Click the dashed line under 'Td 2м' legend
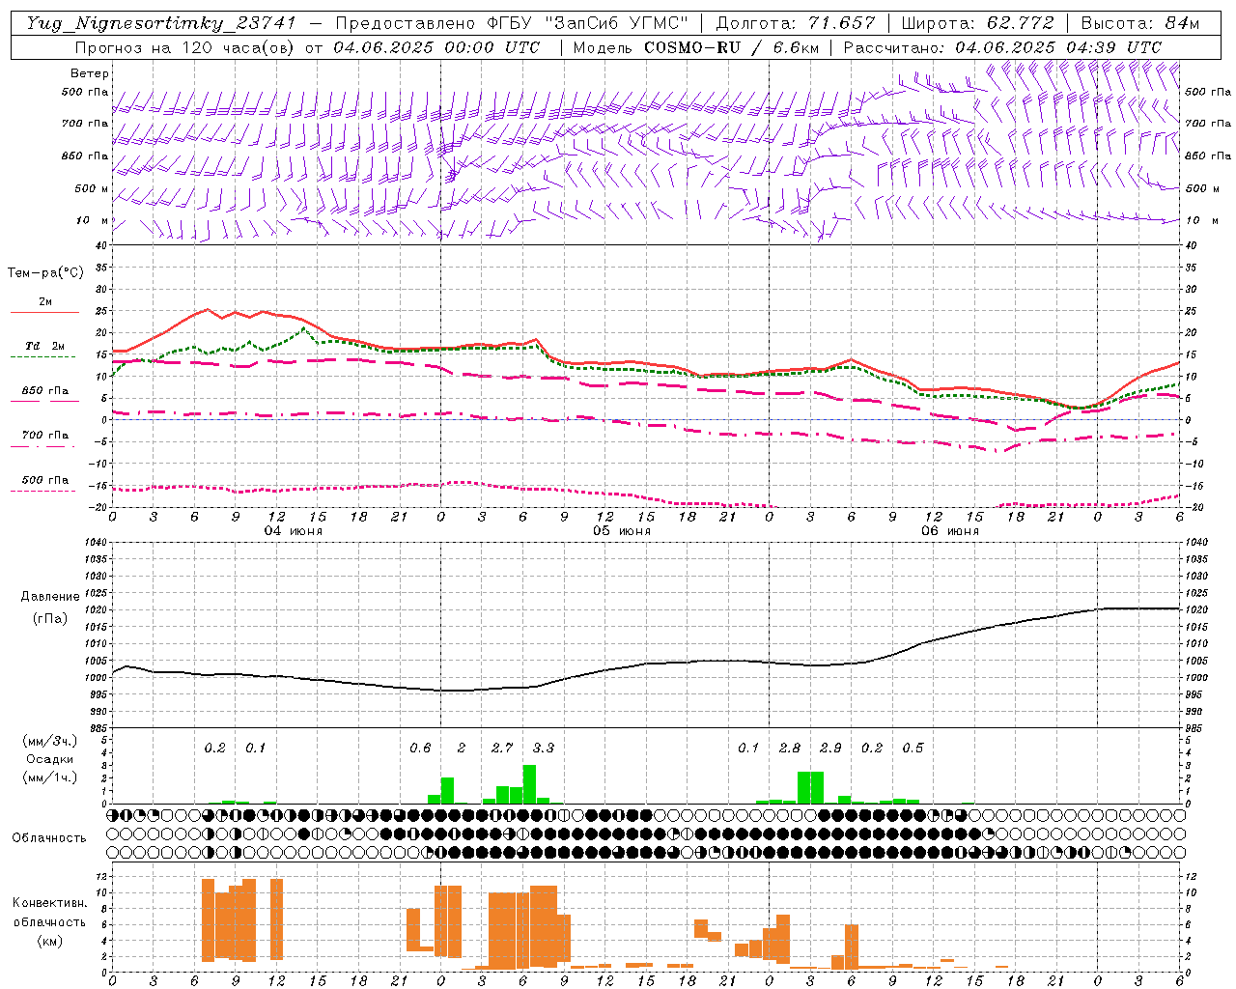 click(x=43, y=356)
